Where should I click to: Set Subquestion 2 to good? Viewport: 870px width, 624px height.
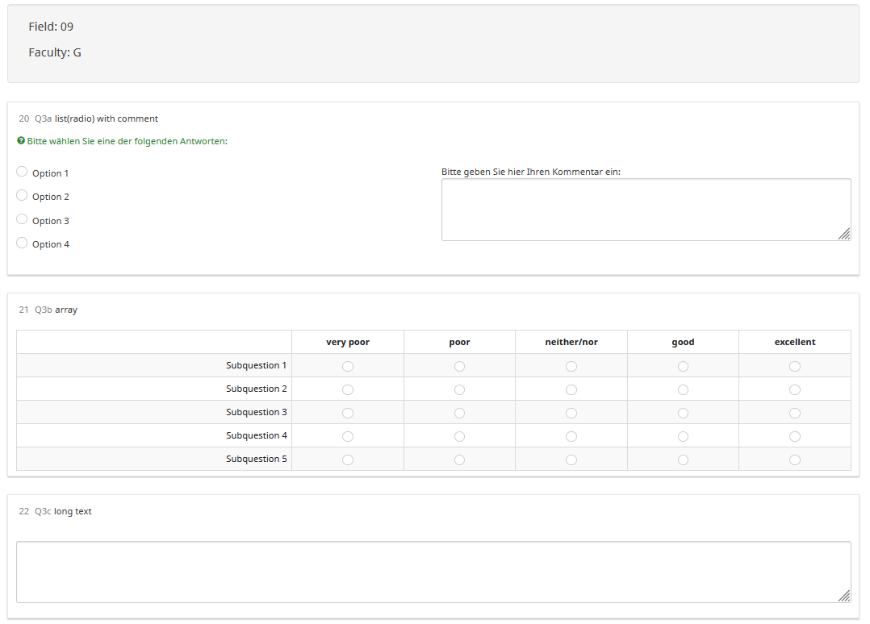tap(683, 389)
